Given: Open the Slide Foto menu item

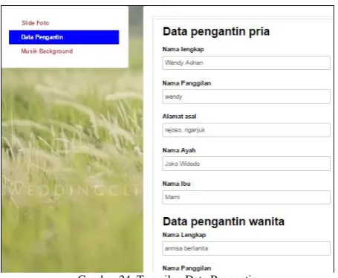Looking at the screenshot, I should pos(35,23).
